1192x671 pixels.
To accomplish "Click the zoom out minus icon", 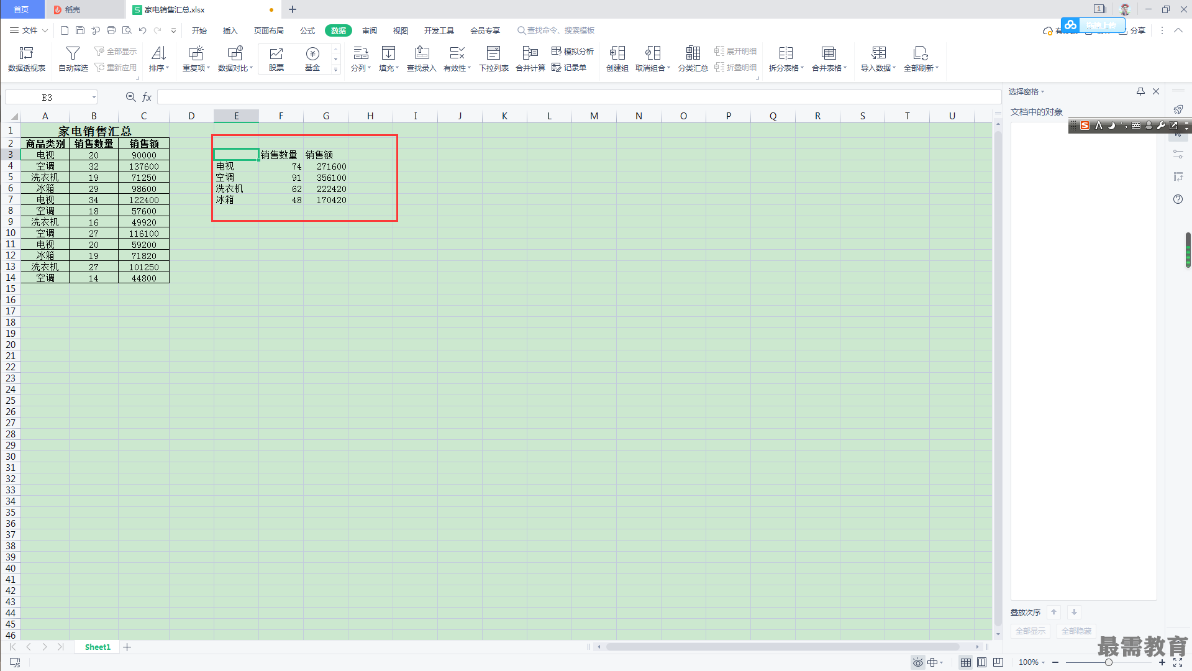I will click(x=1055, y=662).
